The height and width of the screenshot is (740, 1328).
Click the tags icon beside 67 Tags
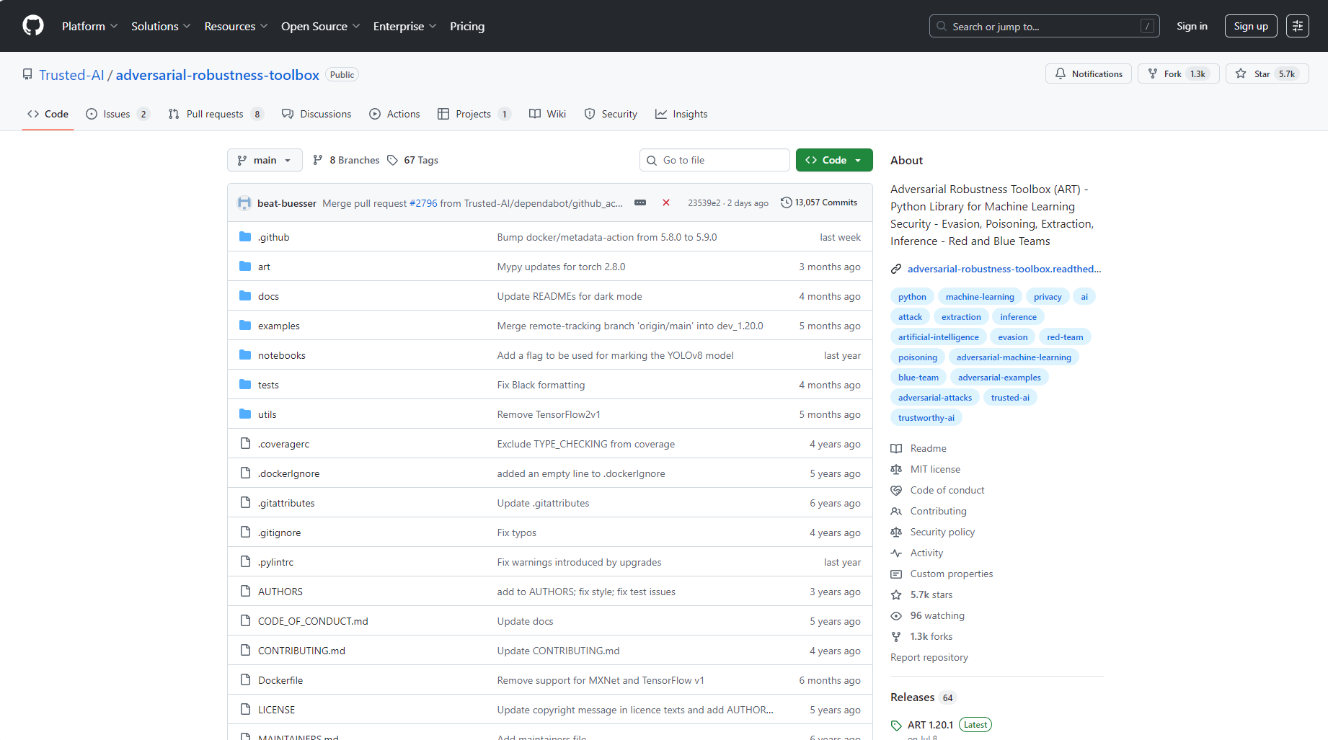[393, 160]
